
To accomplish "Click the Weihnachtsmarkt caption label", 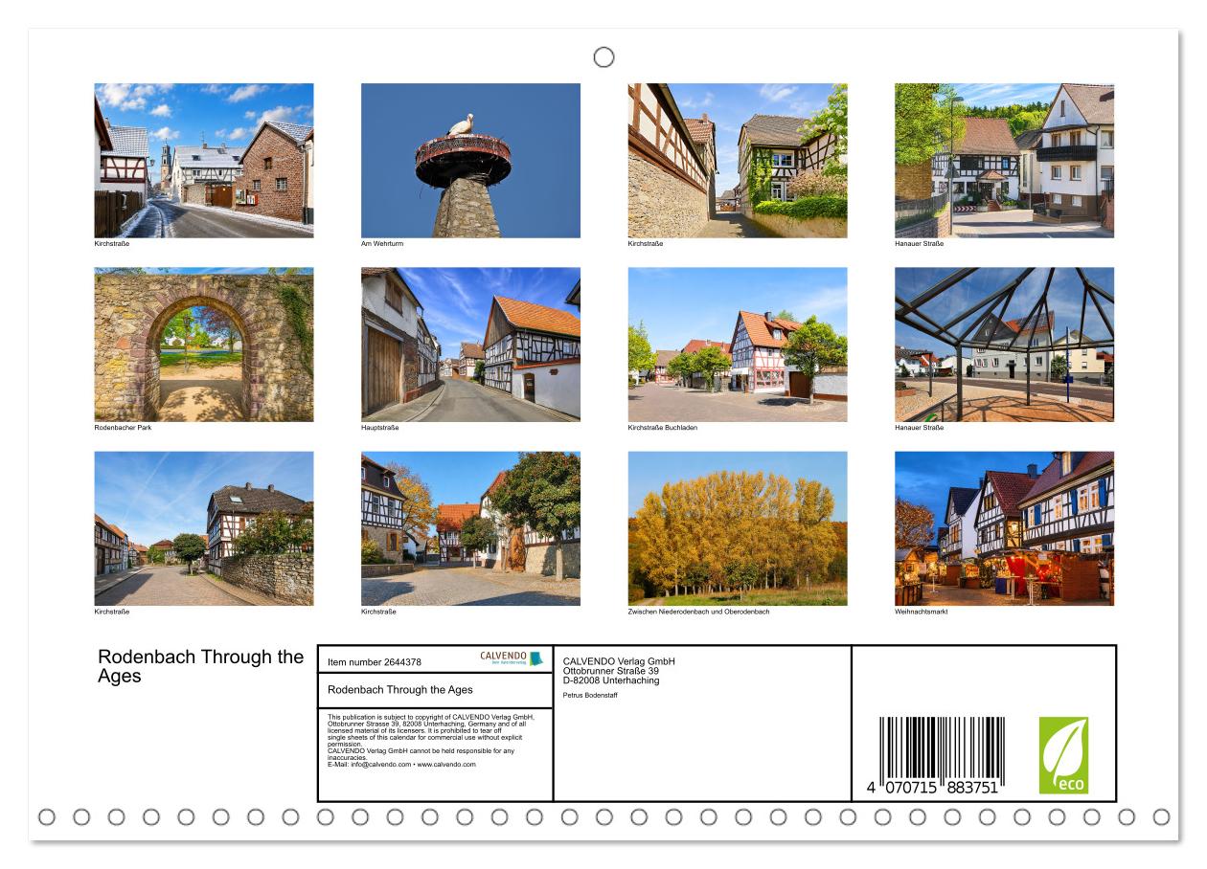I will [921, 612].
